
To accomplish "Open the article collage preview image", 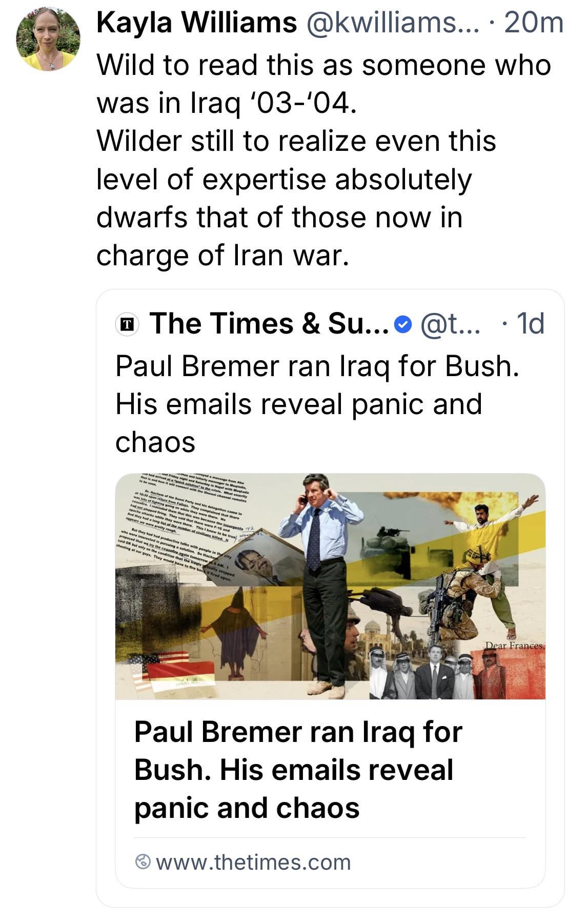I will [330, 586].
